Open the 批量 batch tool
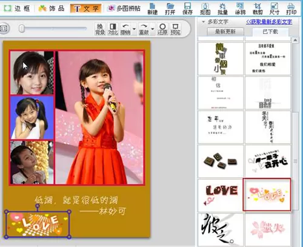 click(222, 9)
